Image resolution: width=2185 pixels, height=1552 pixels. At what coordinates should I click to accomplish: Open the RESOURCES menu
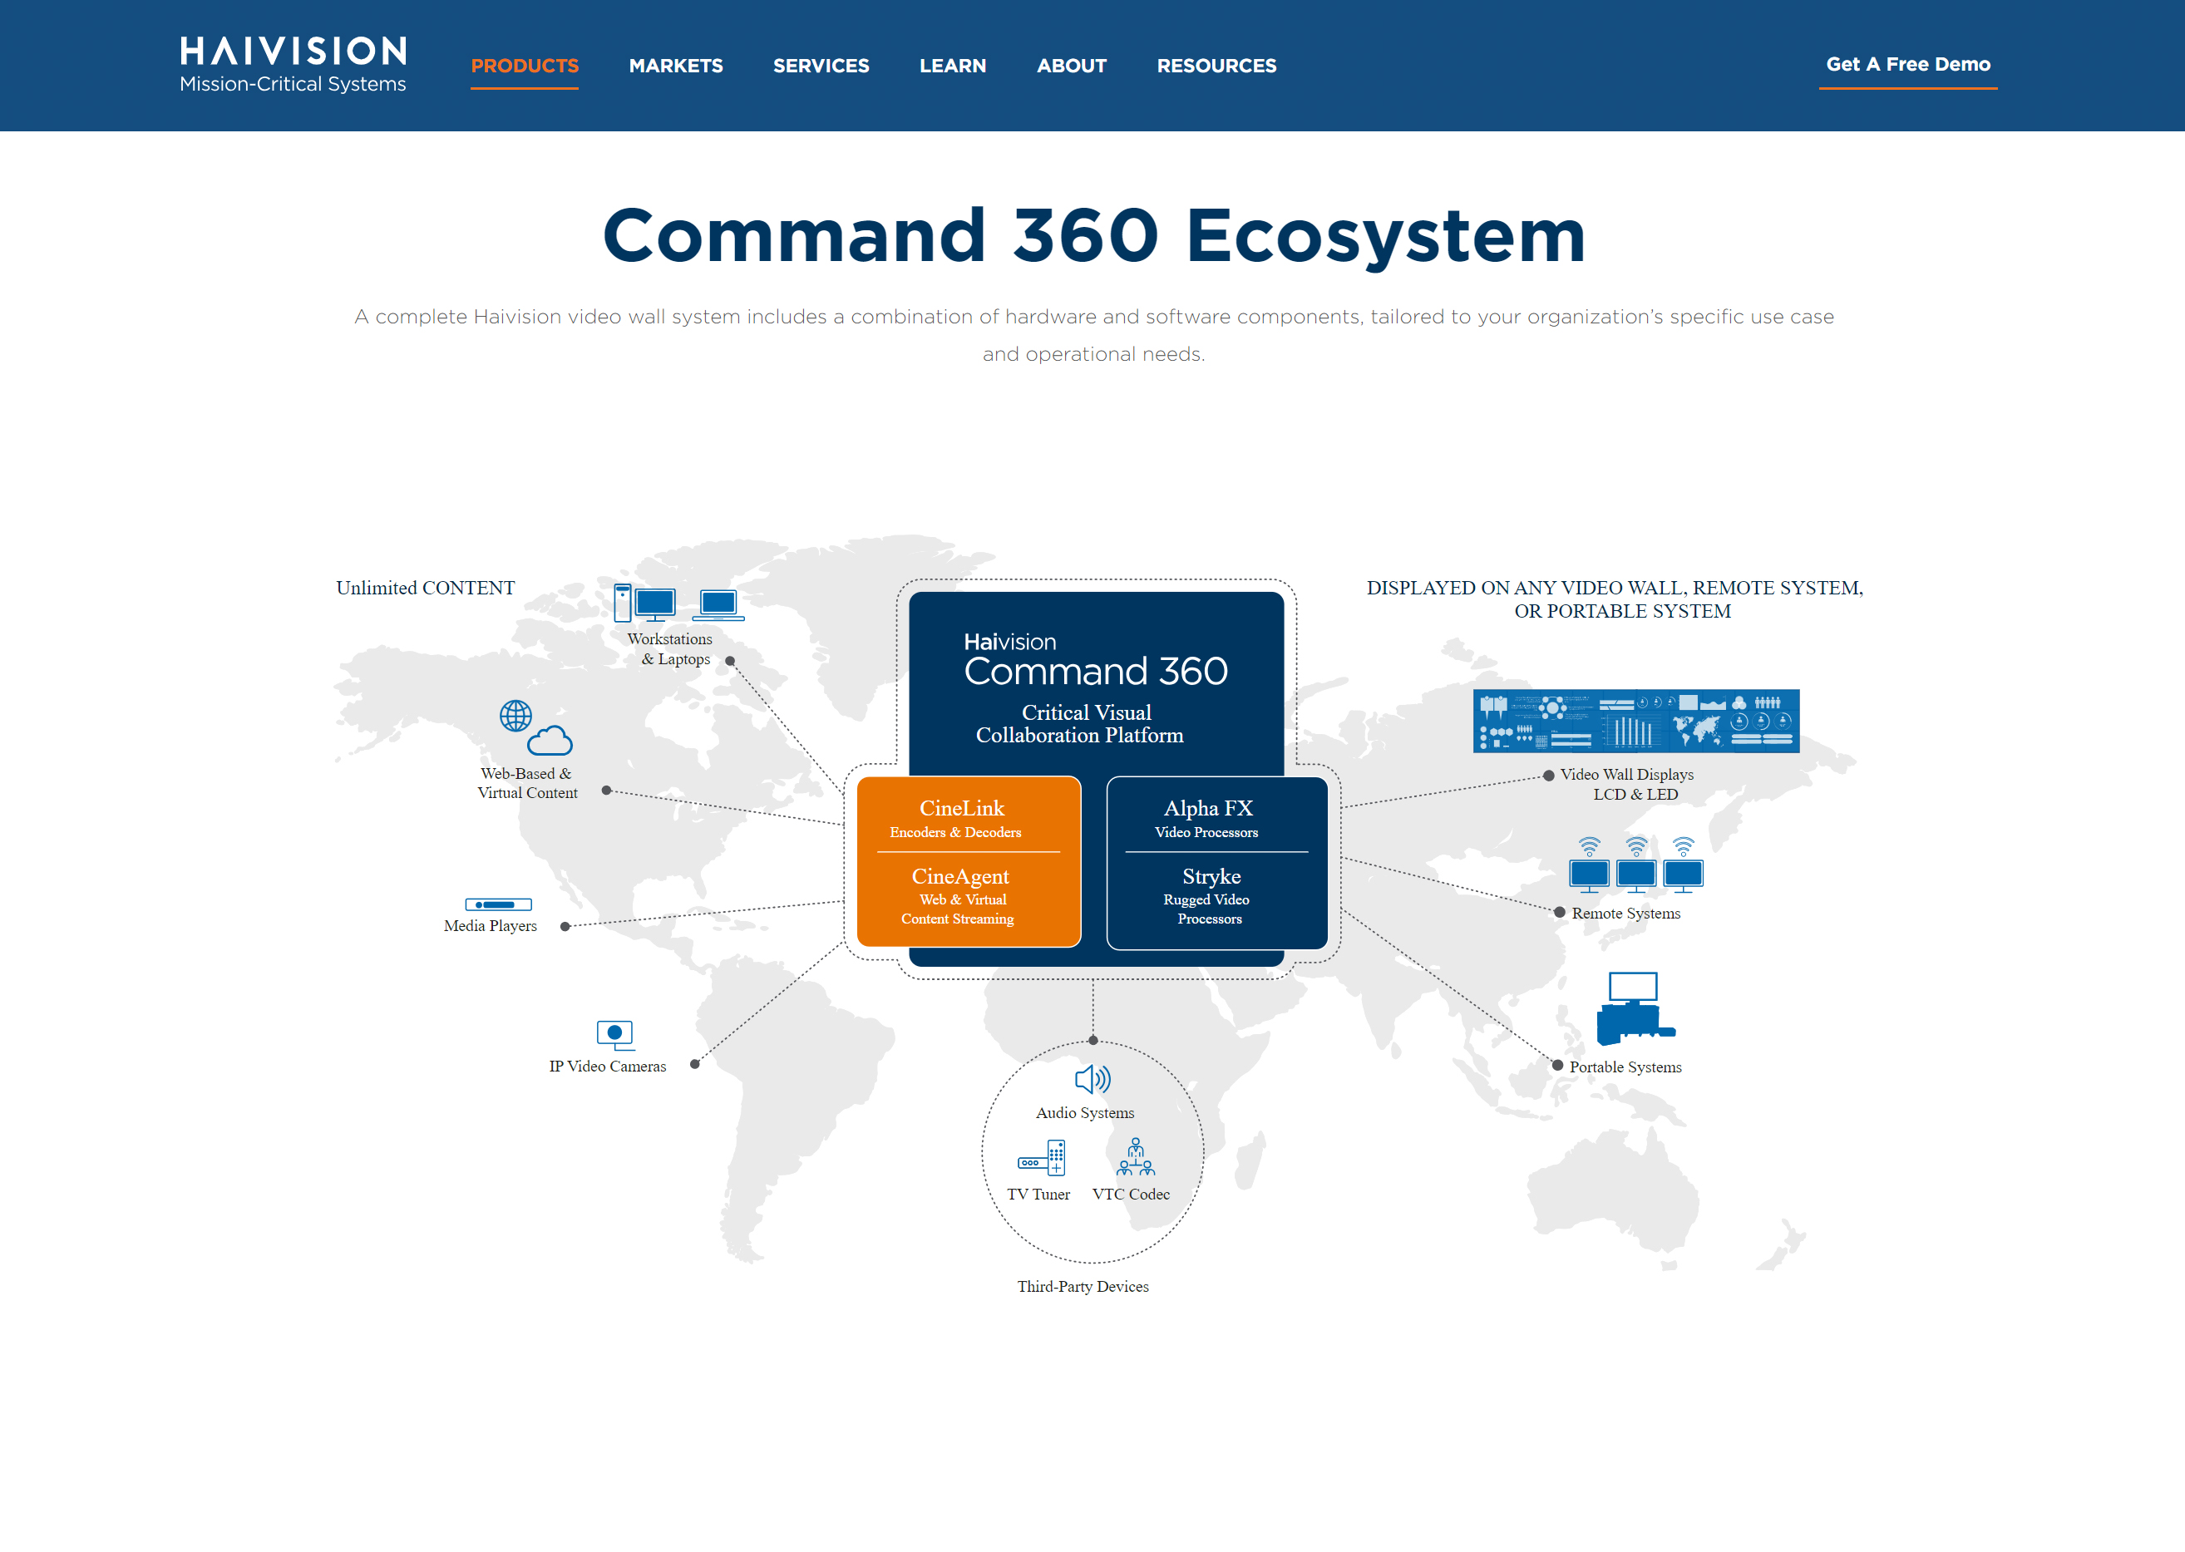(x=1216, y=66)
